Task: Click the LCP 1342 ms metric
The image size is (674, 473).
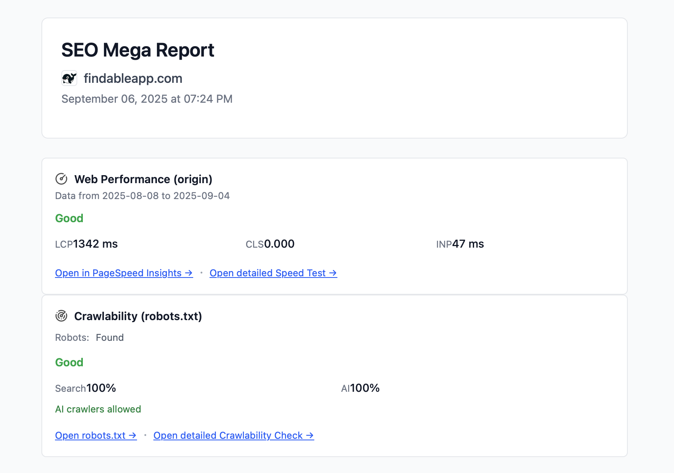Action: pos(86,244)
